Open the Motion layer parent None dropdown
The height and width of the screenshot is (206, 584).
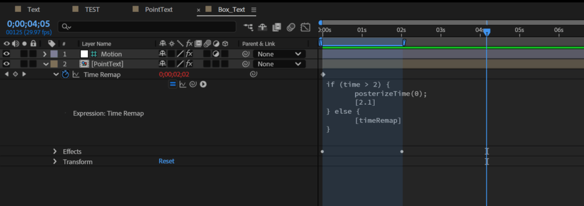coord(279,54)
